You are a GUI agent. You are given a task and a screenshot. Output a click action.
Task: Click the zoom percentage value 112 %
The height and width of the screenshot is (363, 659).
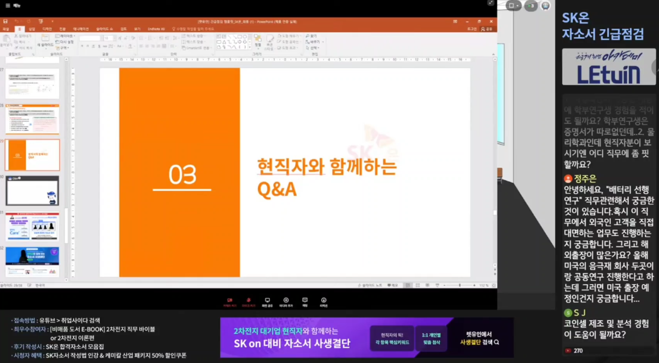pyautogui.click(x=484, y=285)
